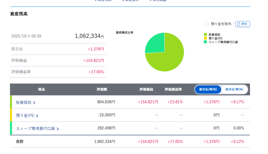
Task: Click the 評価損益 table column header
Action: 146,89
